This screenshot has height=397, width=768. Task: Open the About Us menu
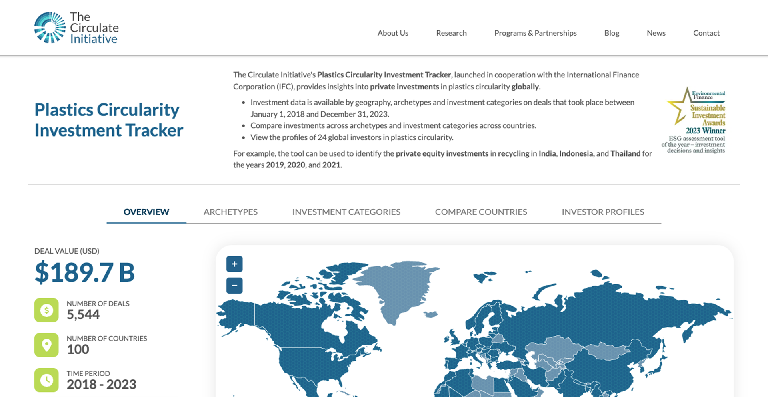pos(392,33)
